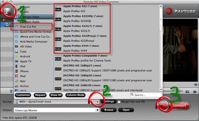Image resolution: width=199 pixels, height=121 pixels.
Task: Click the add video file icon
Action: click(x=8, y=11)
